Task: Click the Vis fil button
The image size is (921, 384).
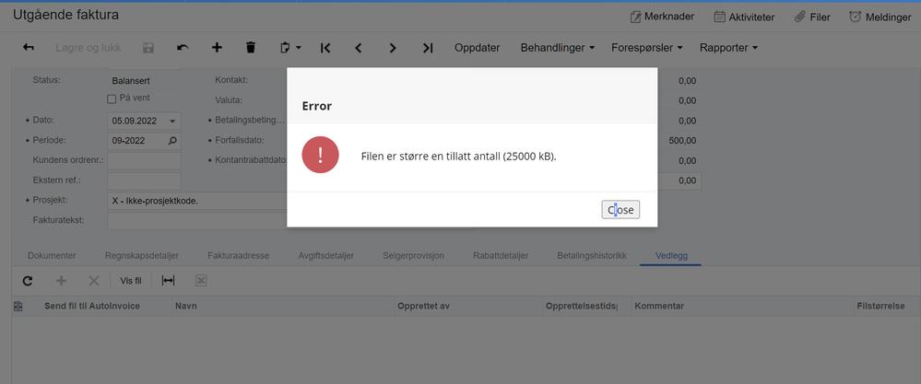Action: (x=131, y=281)
